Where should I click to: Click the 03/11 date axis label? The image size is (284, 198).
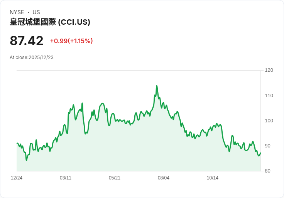[66, 178]
